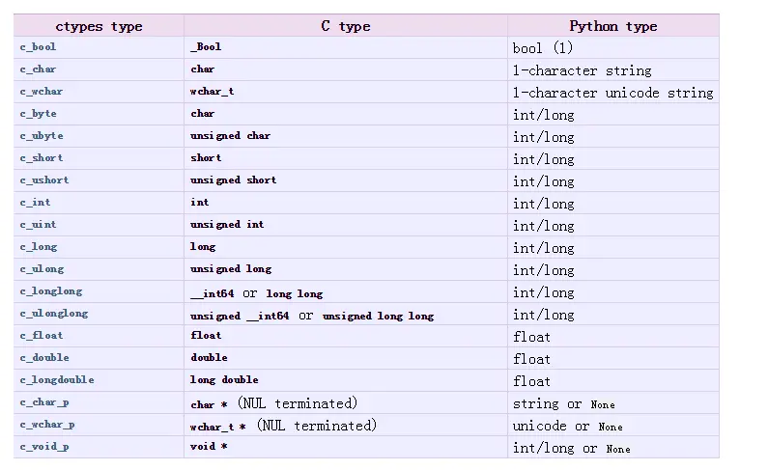Select the c_int ctypes link
The image size is (768, 470).
[x=35, y=203]
